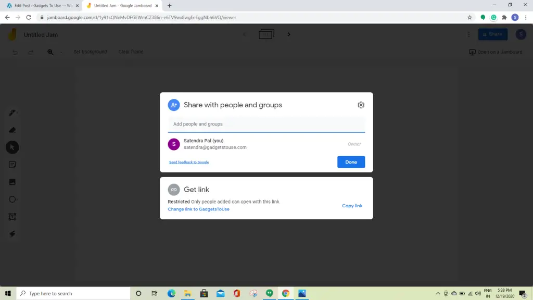Open the Grammarly extension icon
Screen dimensions: 533x300
(493, 17)
